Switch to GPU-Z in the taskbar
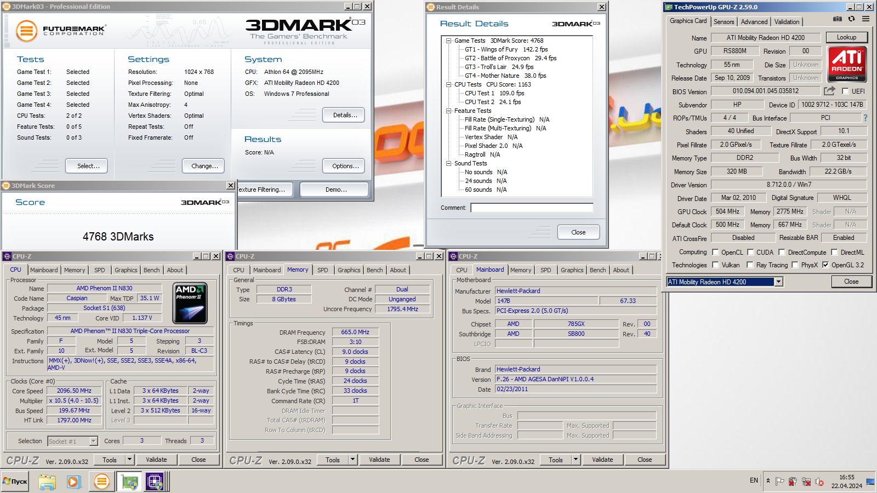Viewport: 877px width, 493px height. coord(130,482)
